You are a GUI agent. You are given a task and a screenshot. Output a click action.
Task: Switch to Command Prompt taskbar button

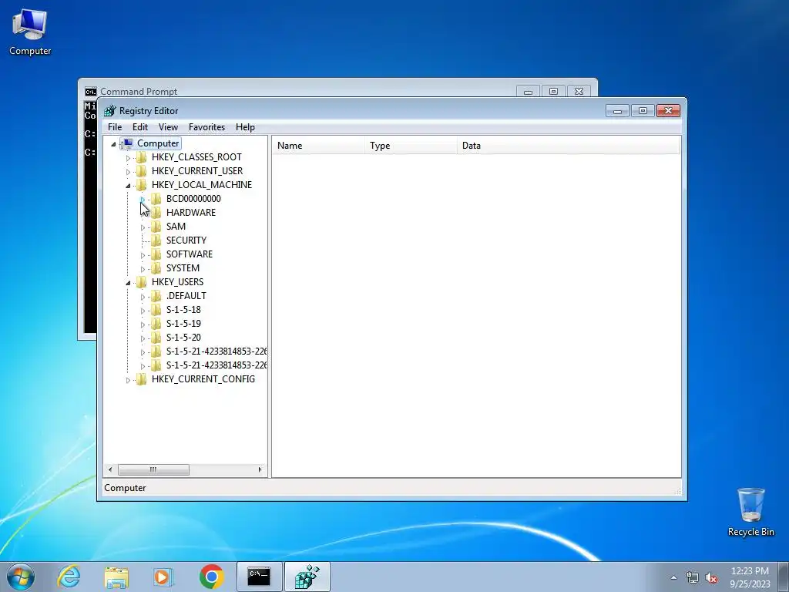pyautogui.click(x=259, y=577)
